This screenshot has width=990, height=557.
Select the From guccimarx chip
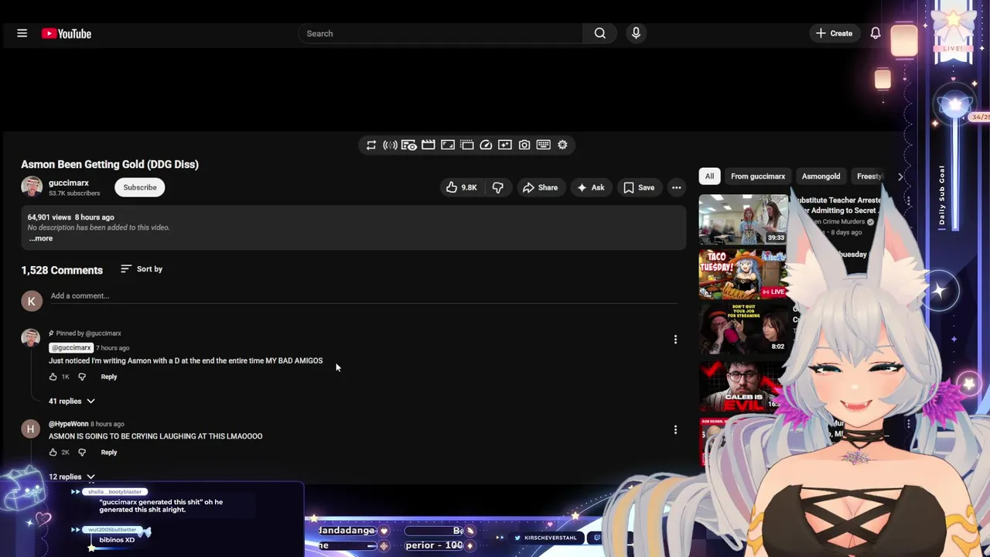click(758, 176)
